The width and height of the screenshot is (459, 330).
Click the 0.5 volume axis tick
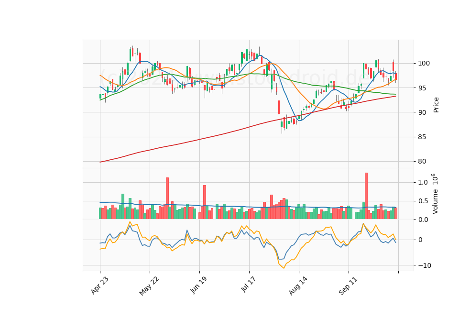(x=423, y=201)
